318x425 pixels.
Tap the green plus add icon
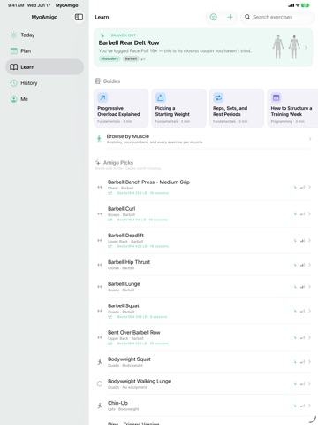pos(230,17)
